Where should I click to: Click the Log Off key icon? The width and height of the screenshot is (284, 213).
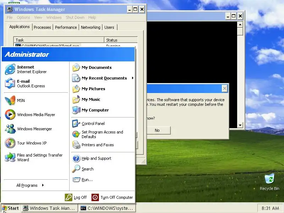coord(69,197)
